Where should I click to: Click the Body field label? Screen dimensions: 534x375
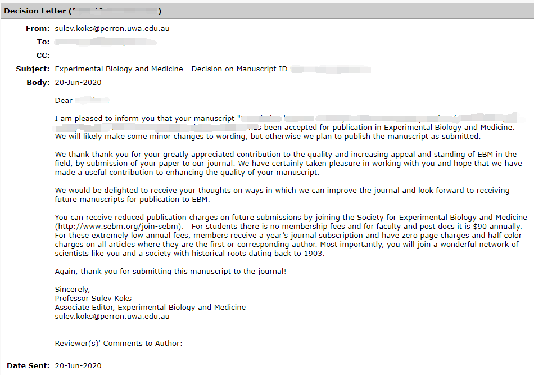[x=38, y=83]
